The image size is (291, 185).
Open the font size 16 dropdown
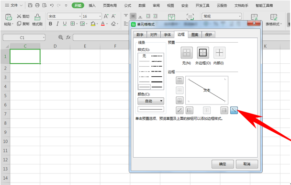point(100,16)
